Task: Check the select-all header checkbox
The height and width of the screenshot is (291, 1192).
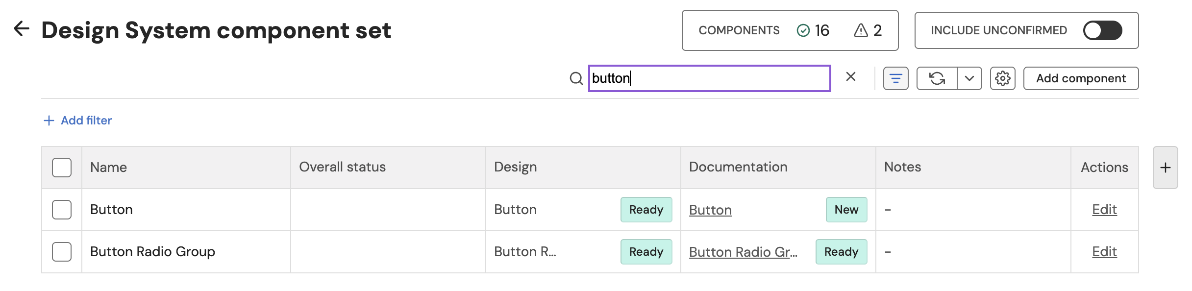Action: pos(62,168)
